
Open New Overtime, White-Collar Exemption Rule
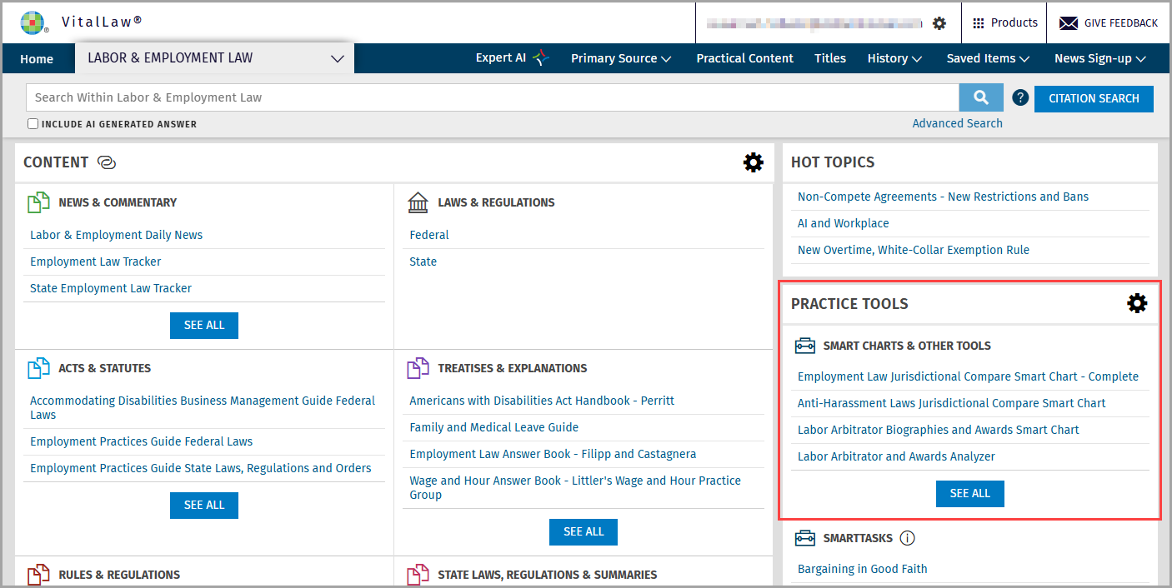(914, 250)
